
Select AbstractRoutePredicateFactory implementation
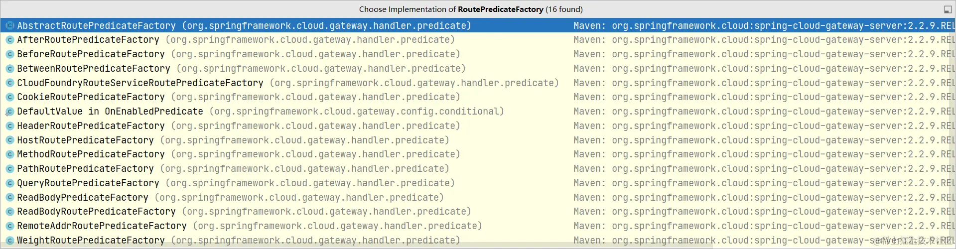coord(478,25)
